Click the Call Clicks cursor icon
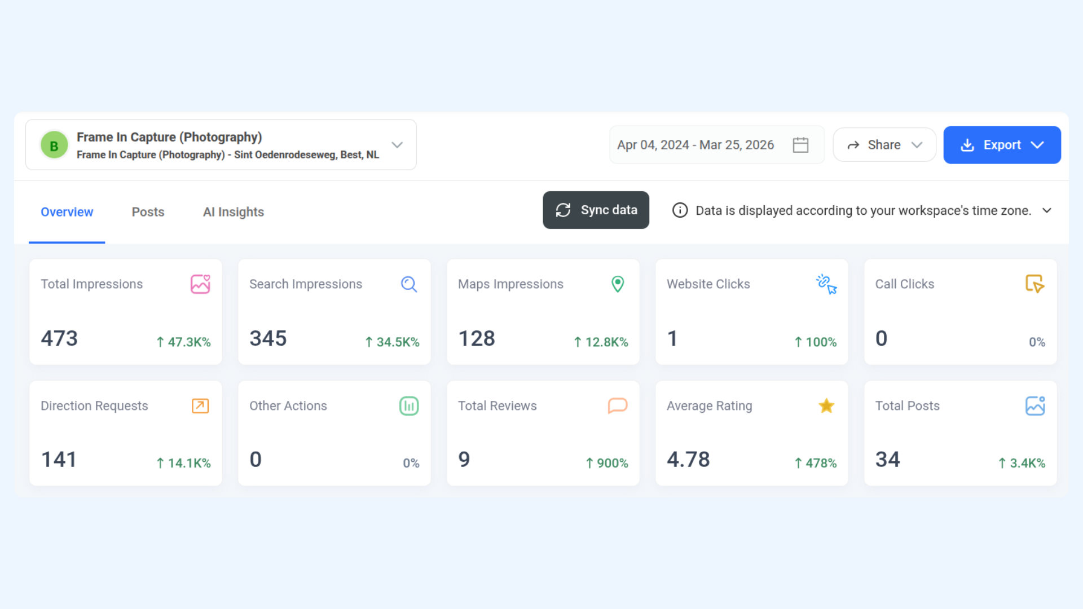This screenshot has height=609, width=1083. tap(1034, 284)
